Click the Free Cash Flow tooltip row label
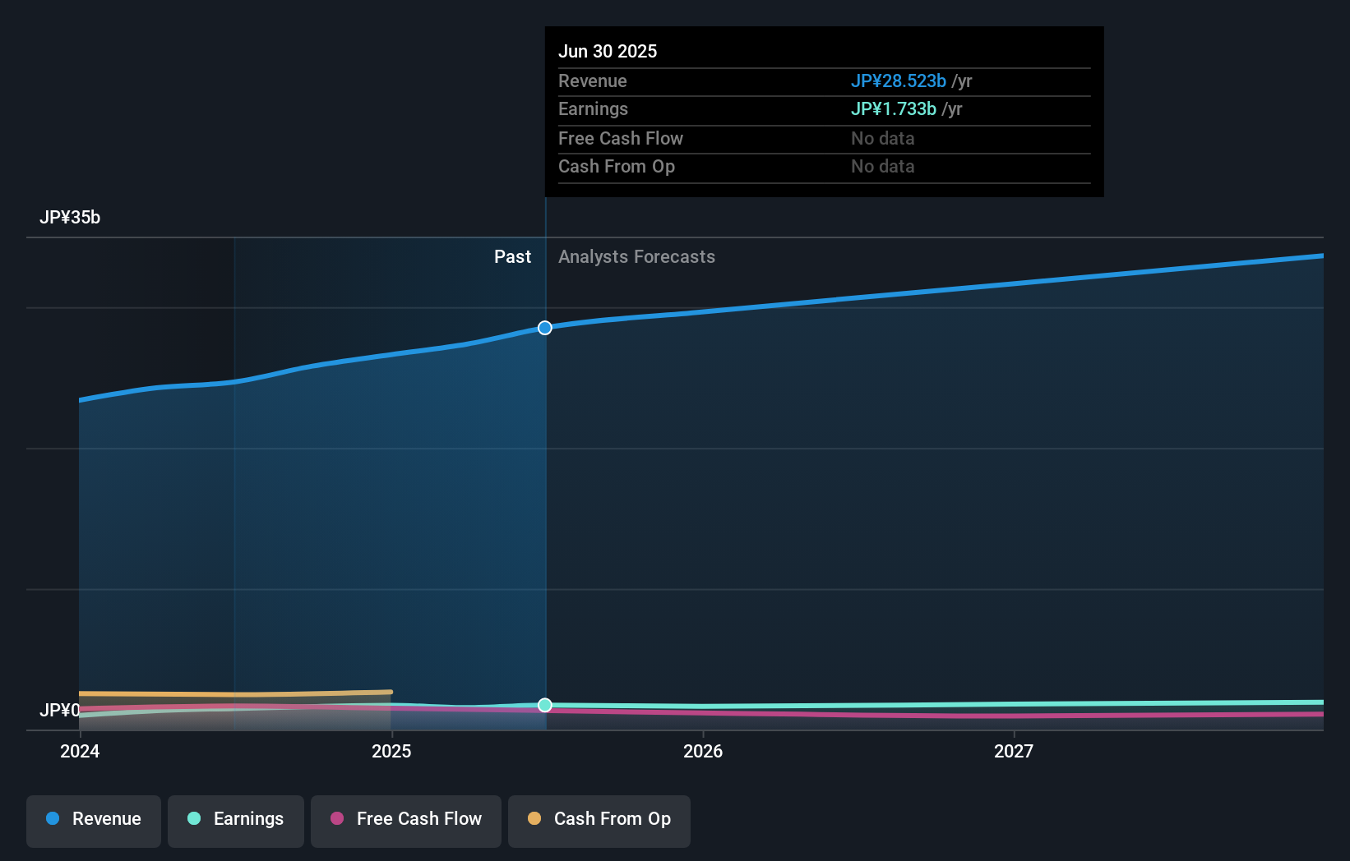The width and height of the screenshot is (1350, 861). [x=621, y=138]
